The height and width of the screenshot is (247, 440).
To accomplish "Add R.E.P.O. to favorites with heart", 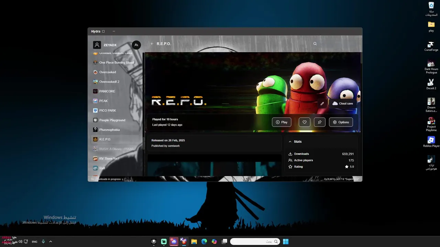I will tap(304, 122).
